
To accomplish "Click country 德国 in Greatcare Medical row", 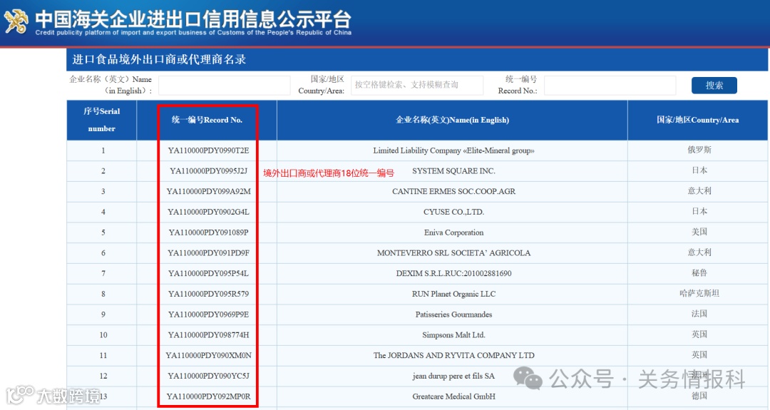I will click(x=699, y=396).
